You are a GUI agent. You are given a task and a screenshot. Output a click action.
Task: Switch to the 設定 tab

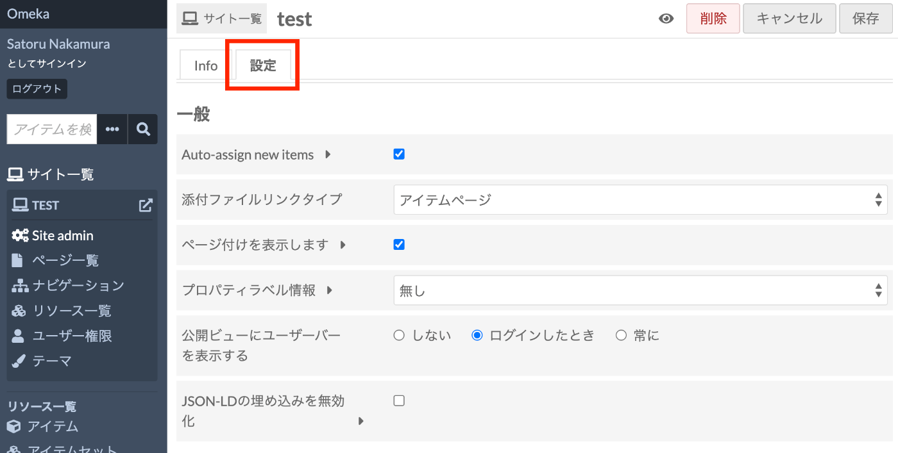[x=263, y=65]
